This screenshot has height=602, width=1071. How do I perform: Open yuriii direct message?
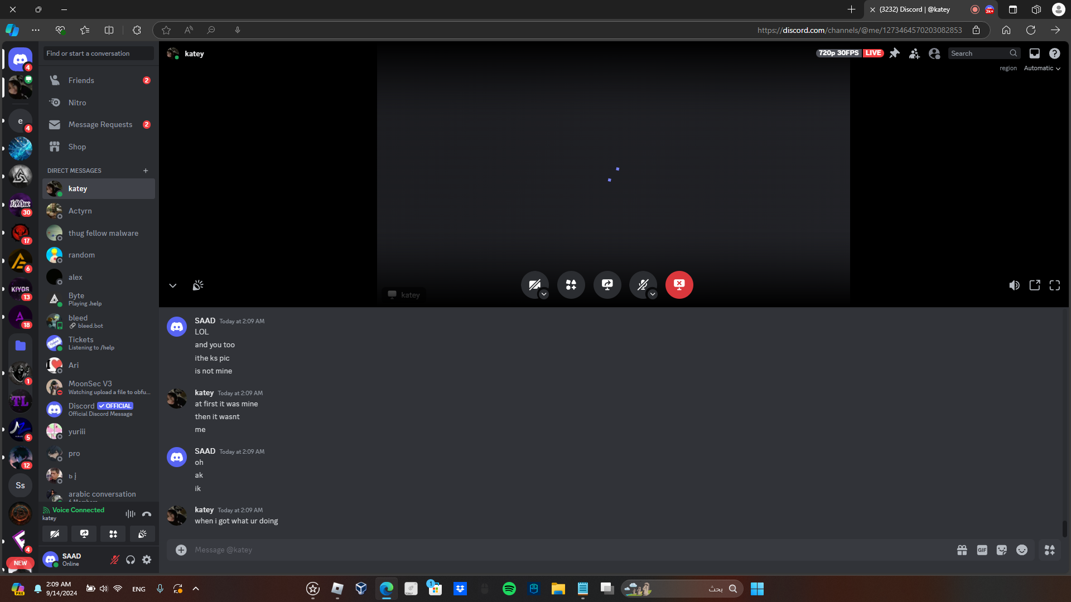pos(99,431)
